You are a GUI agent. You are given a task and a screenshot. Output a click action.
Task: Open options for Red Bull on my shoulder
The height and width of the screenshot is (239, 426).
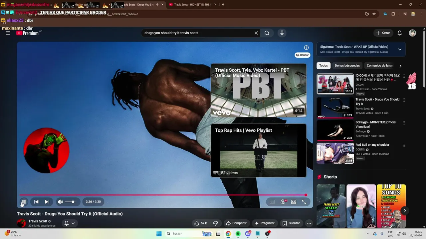pos(404,145)
